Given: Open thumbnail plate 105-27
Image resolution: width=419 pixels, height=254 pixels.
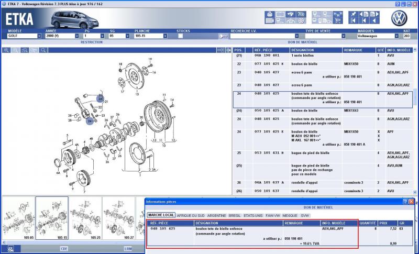Looking at the screenshot, I should coord(119,218).
